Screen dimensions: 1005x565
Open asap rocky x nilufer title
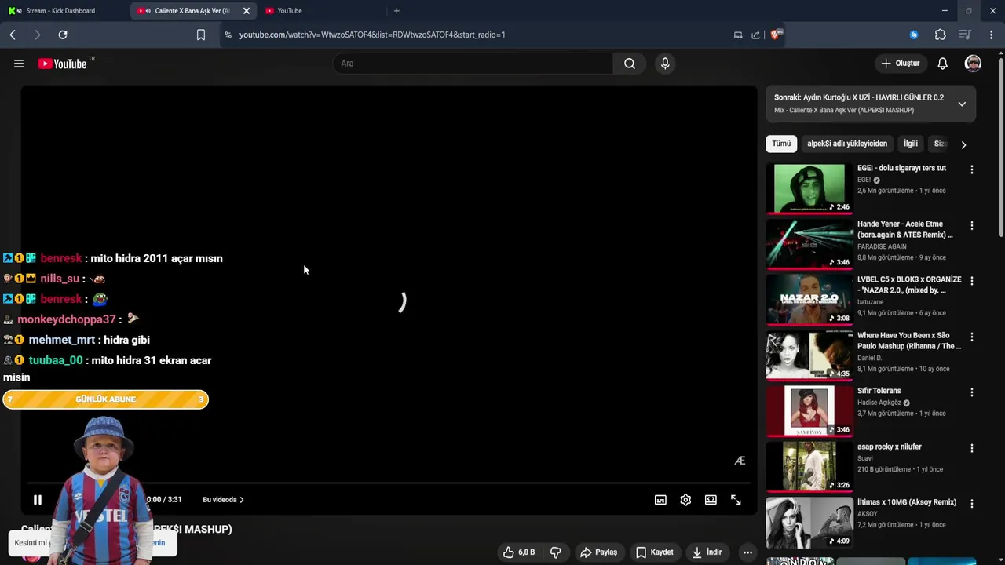pyautogui.click(x=890, y=447)
